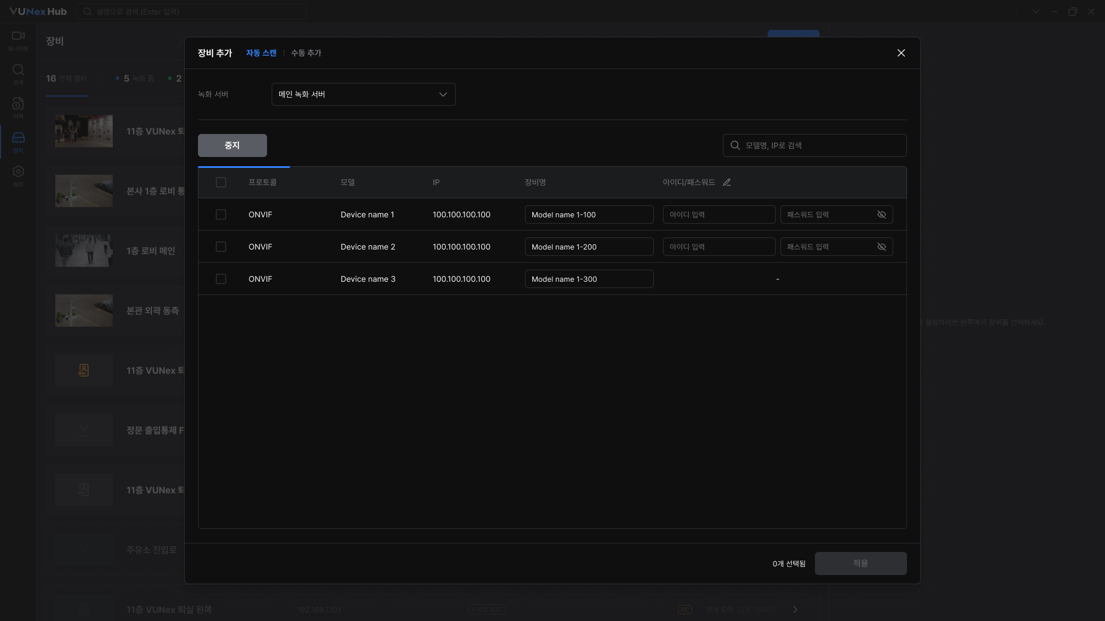Click the orange access-control device icon
The width and height of the screenshot is (1105, 621).
84,370
